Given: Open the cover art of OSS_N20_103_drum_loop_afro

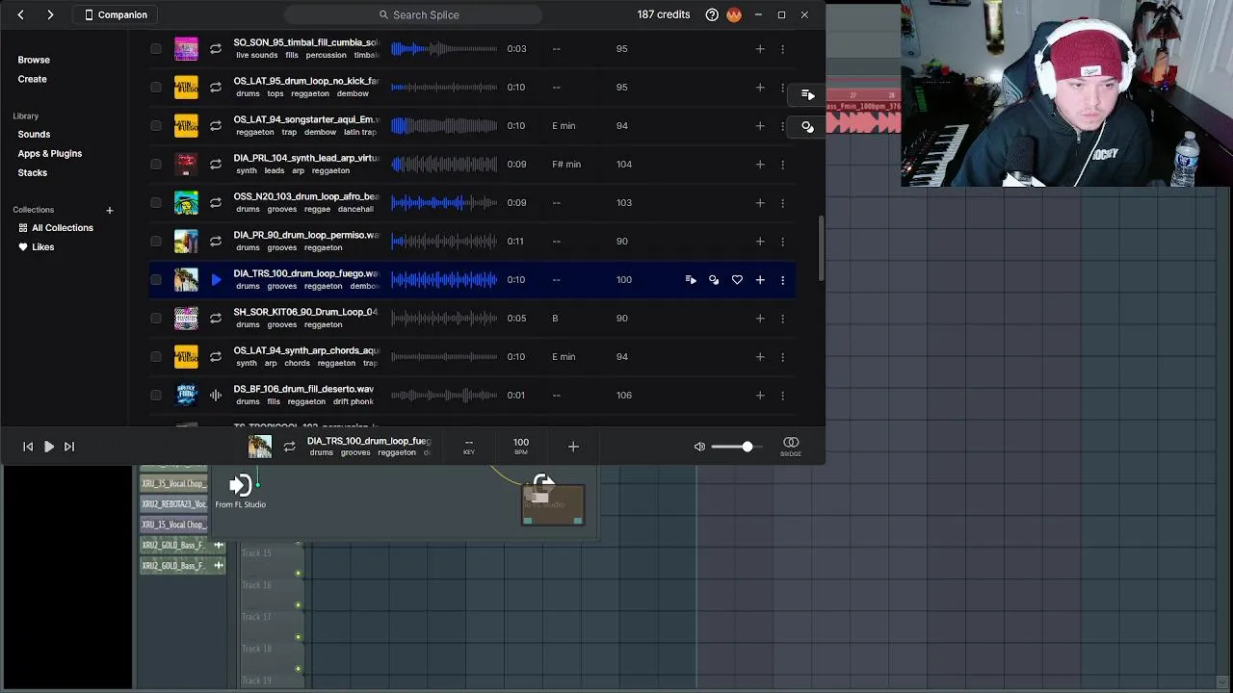Looking at the screenshot, I should click(x=186, y=202).
